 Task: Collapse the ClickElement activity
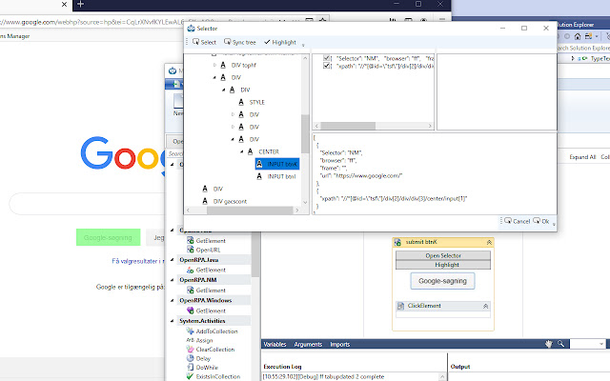485,306
